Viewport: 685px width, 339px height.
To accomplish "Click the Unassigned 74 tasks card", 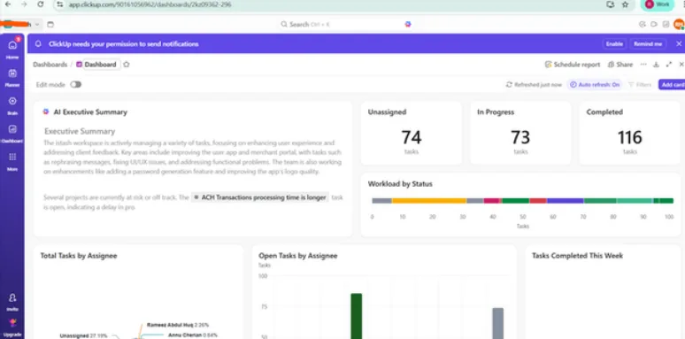I will point(411,134).
